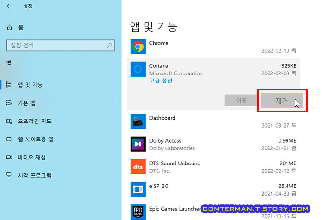
Task: Click Chrome install date 2022-02-10
Action: coord(279,51)
